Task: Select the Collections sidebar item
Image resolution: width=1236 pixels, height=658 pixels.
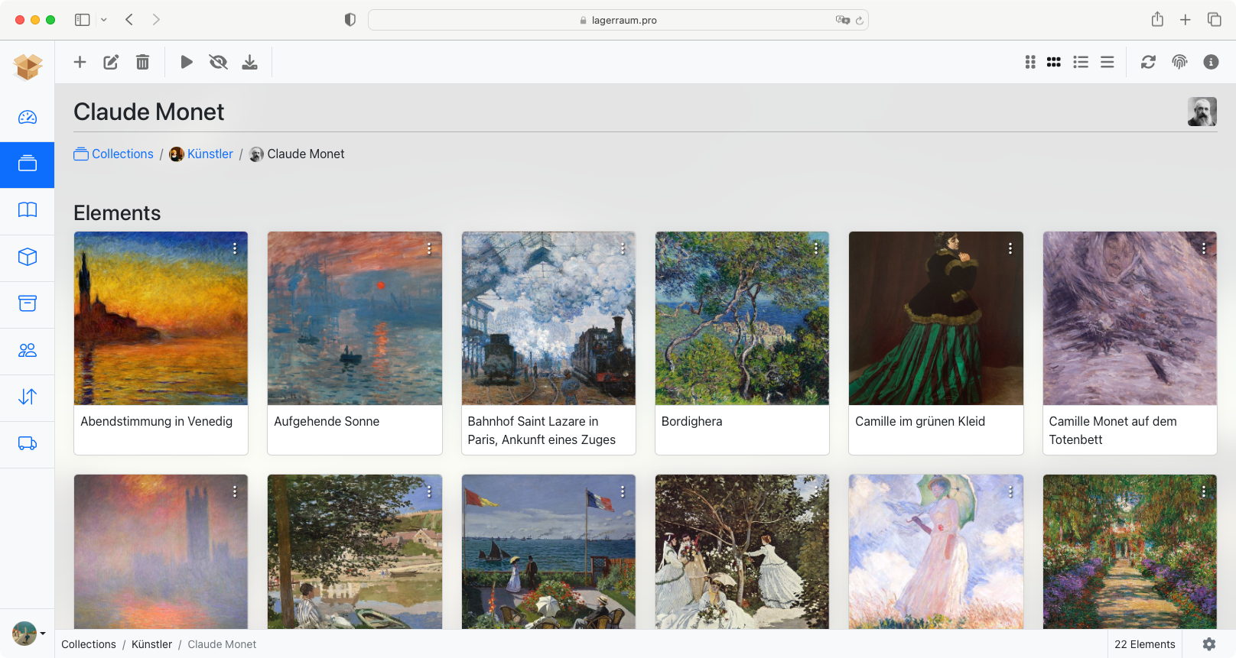Action: coord(28,164)
